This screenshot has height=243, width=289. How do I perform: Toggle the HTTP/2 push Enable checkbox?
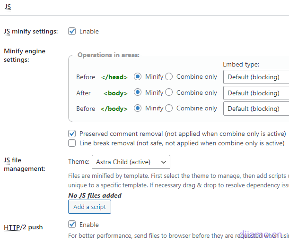[72, 224]
